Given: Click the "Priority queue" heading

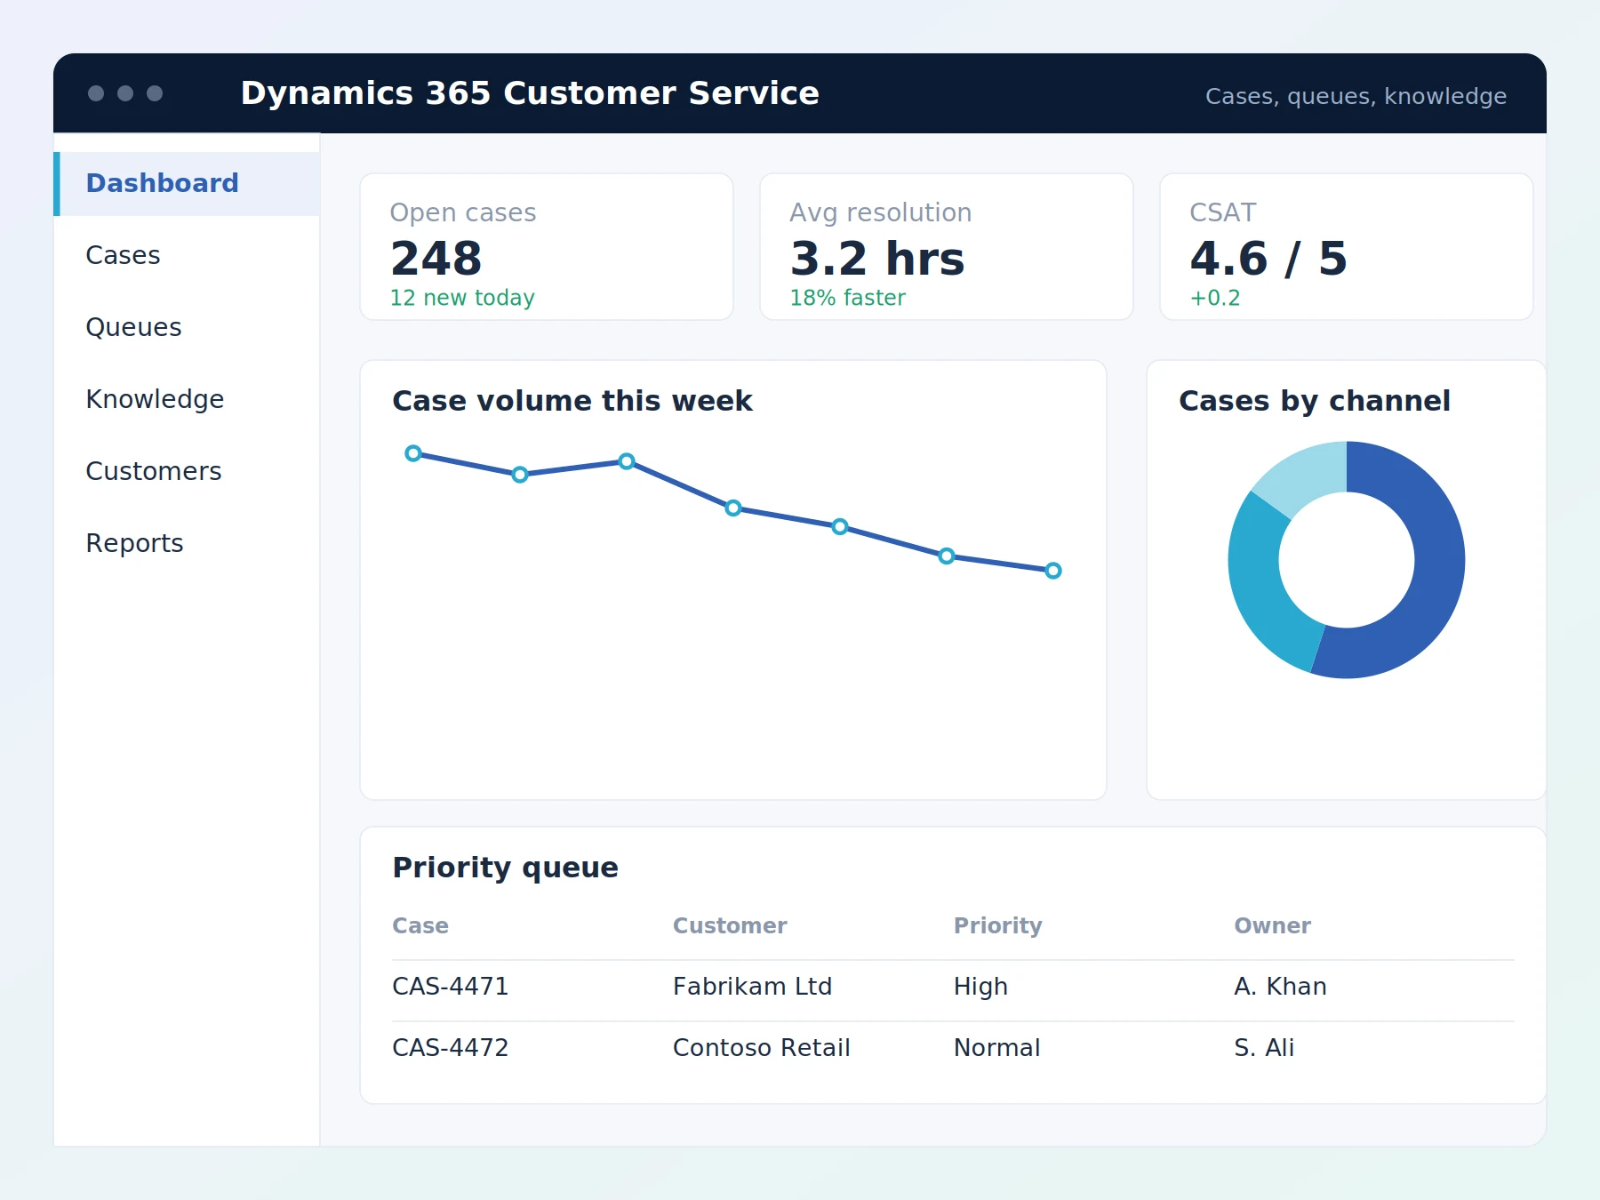Looking at the screenshot, I should (x=505, y=868).
